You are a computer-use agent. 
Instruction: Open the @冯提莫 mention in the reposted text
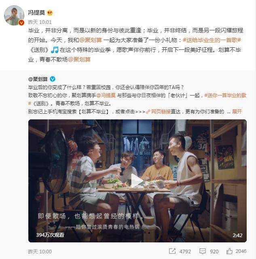106,96
